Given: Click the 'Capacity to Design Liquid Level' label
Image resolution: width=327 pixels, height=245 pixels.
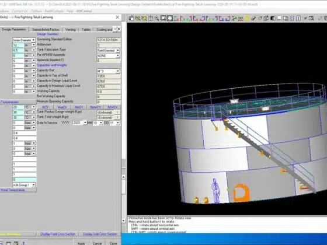Looking at the screenshot, I should click(x=57, y=80).
